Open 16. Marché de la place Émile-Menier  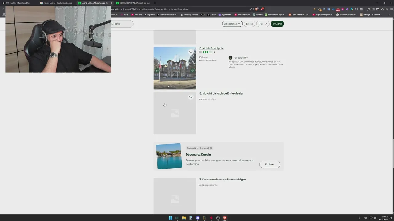pos(221,93)
